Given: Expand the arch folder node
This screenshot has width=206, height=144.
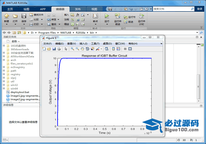Looking at the screenshot, I should click(4, 60).
